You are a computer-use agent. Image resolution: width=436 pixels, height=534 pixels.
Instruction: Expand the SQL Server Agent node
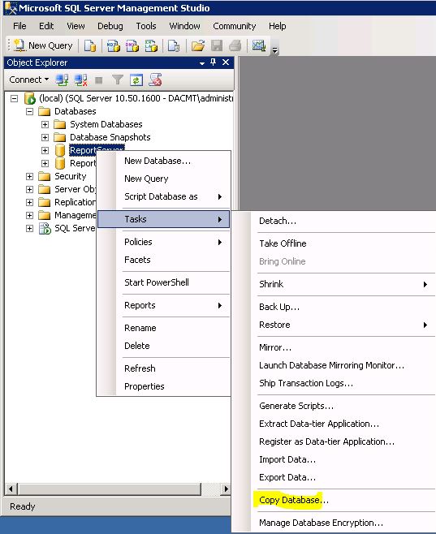pos(29,228)
